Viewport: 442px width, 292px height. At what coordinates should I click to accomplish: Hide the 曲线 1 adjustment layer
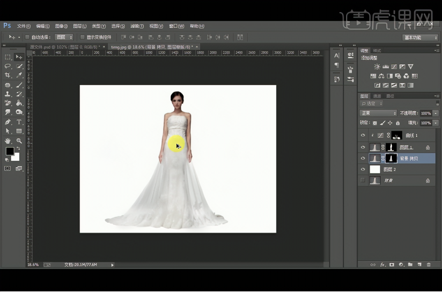[363, 135]
